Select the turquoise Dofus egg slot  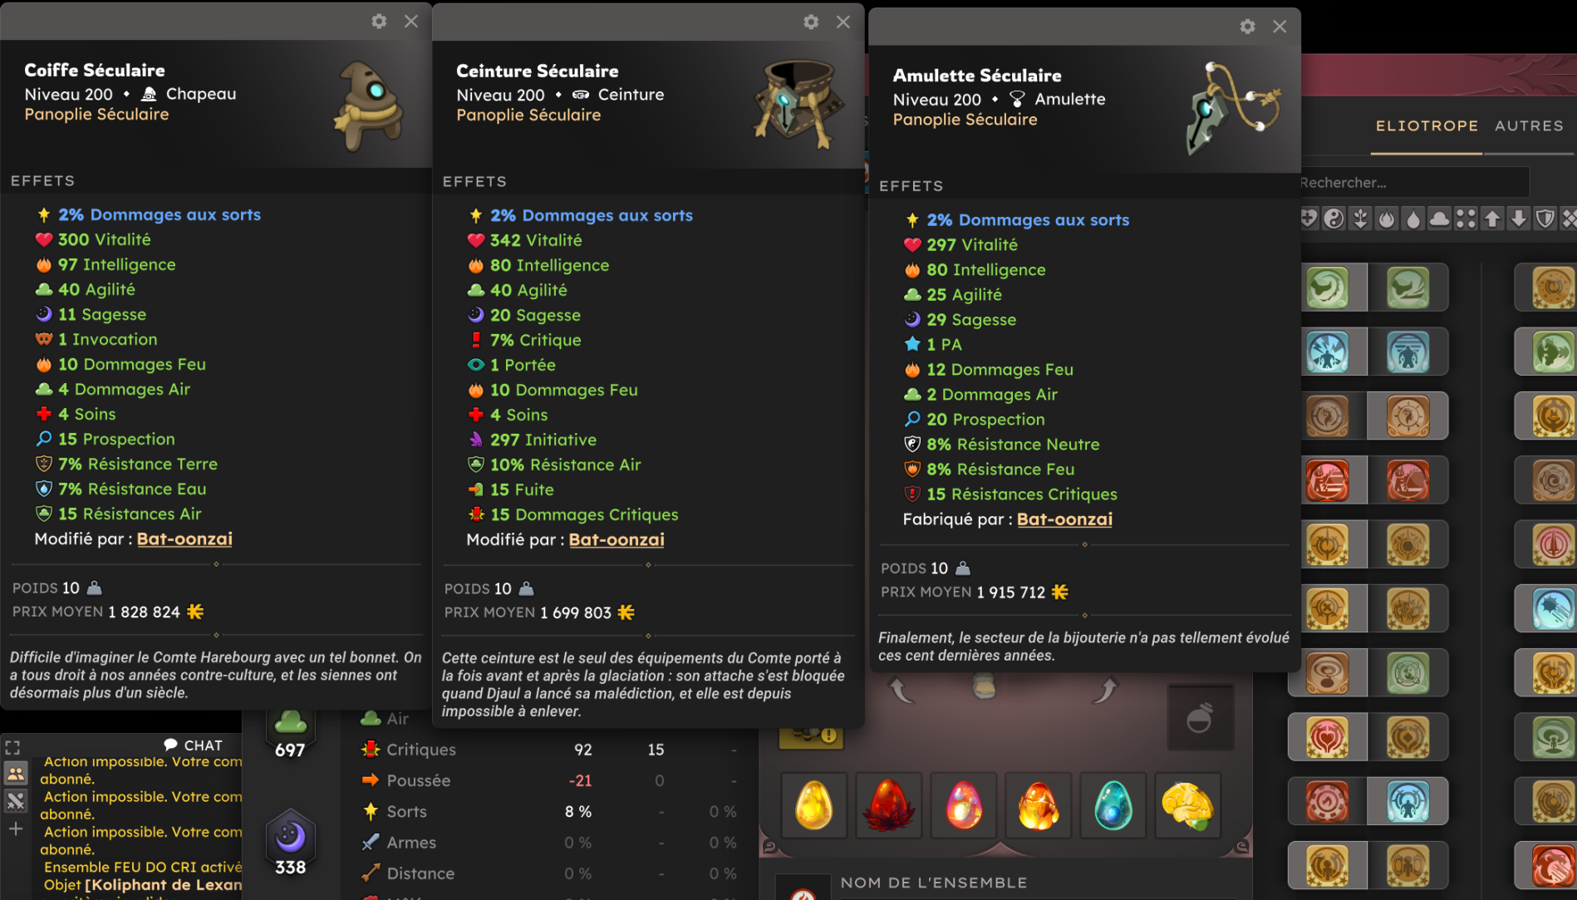[1113, 804]
